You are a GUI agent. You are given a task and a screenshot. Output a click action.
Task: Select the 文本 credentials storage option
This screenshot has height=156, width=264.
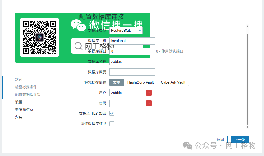pos(117,82)
